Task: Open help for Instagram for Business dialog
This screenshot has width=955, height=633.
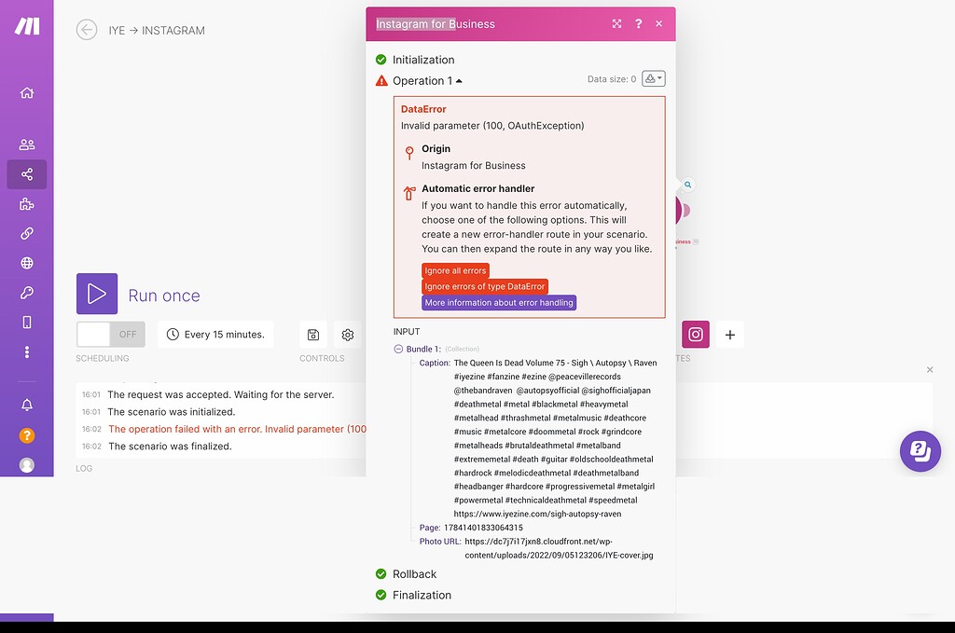Action: coord(638,23)
